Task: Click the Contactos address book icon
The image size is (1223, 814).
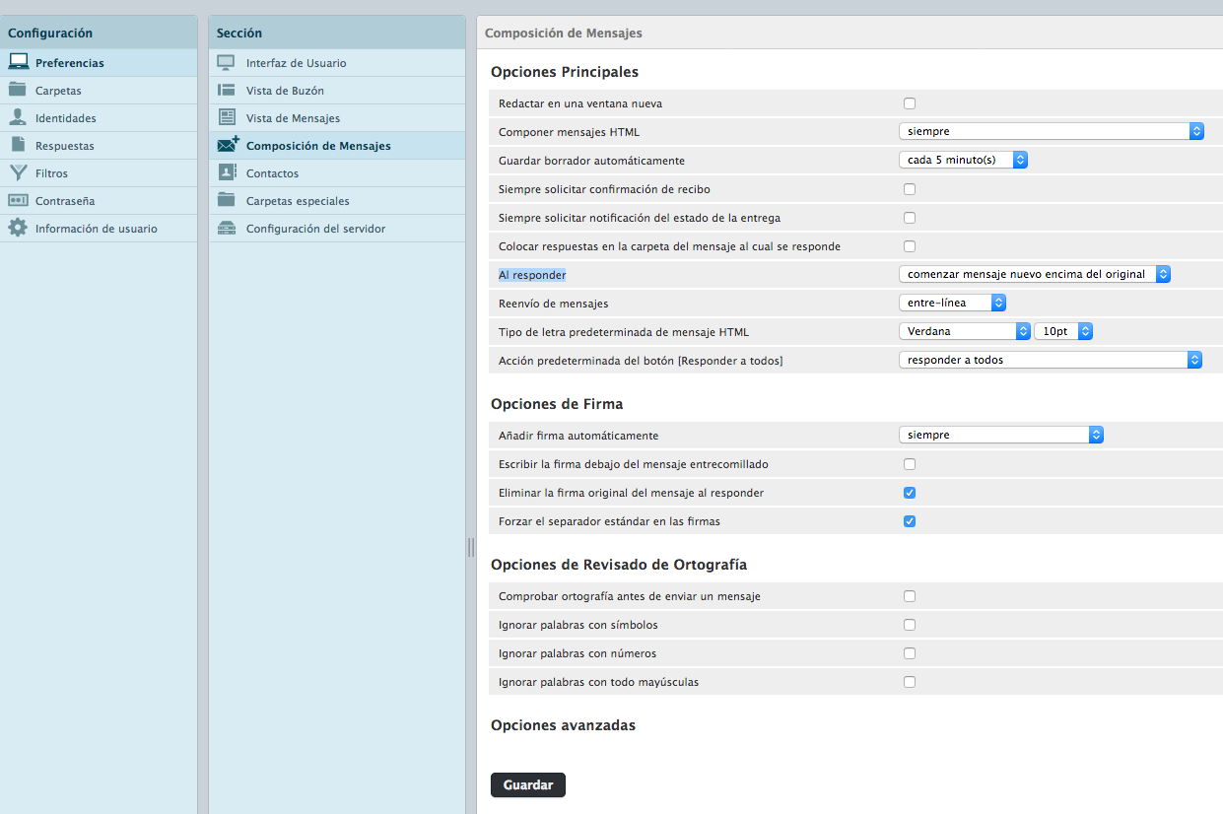Action: pos(227,172)
